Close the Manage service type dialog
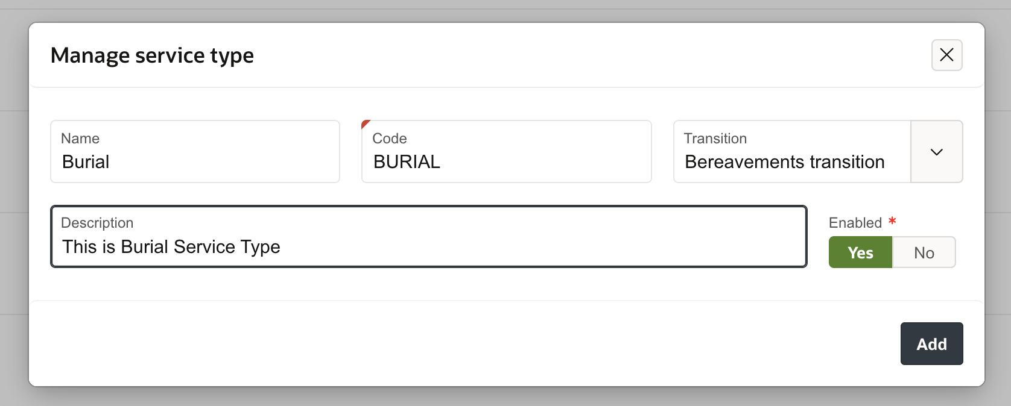Viewport: 1011px width, 406px height. click(x=946, y=55)
